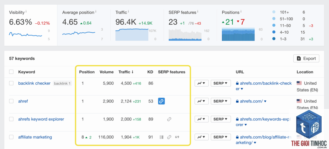Viewport: 329px width, 149px height.
Task: Check the ahref row checkbox
Action: pyautogui.click(x=11, y=101)
